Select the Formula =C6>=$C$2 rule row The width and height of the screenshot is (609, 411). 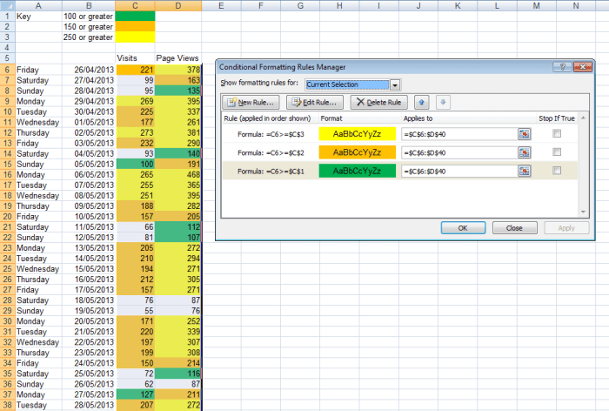click(x=270, y=152)
